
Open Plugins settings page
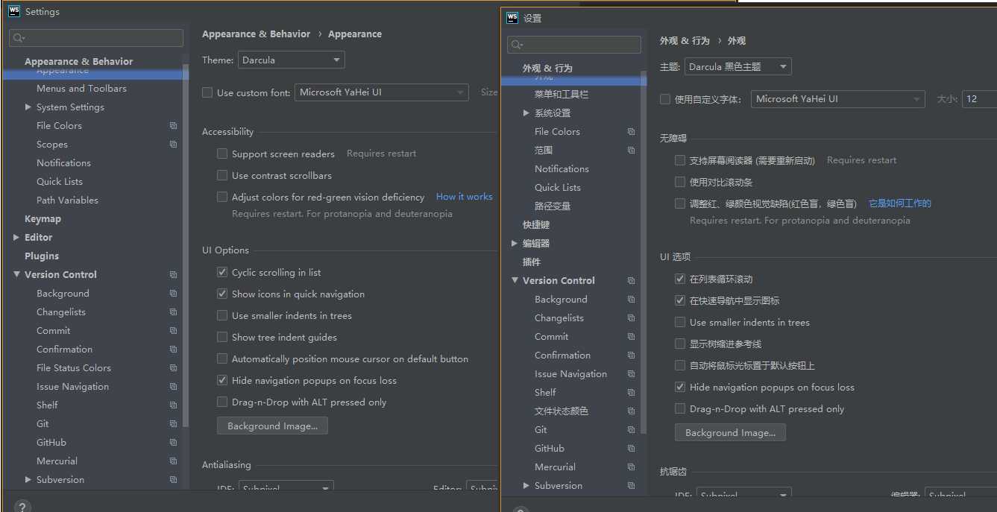(42, 256)
